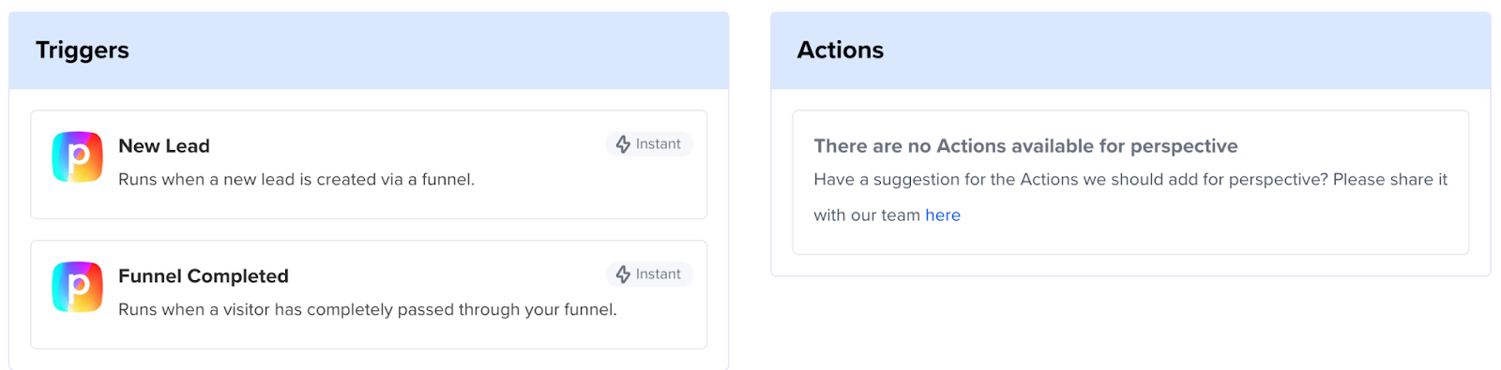The width and height of the screenshot is (1501, 370).
Task: Click the Perspective logo beside New Lead
Action: tap(77, 156)
